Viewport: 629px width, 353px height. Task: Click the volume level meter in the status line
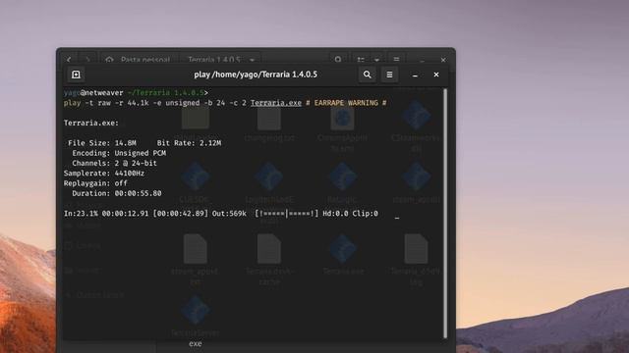coord(287,214)
